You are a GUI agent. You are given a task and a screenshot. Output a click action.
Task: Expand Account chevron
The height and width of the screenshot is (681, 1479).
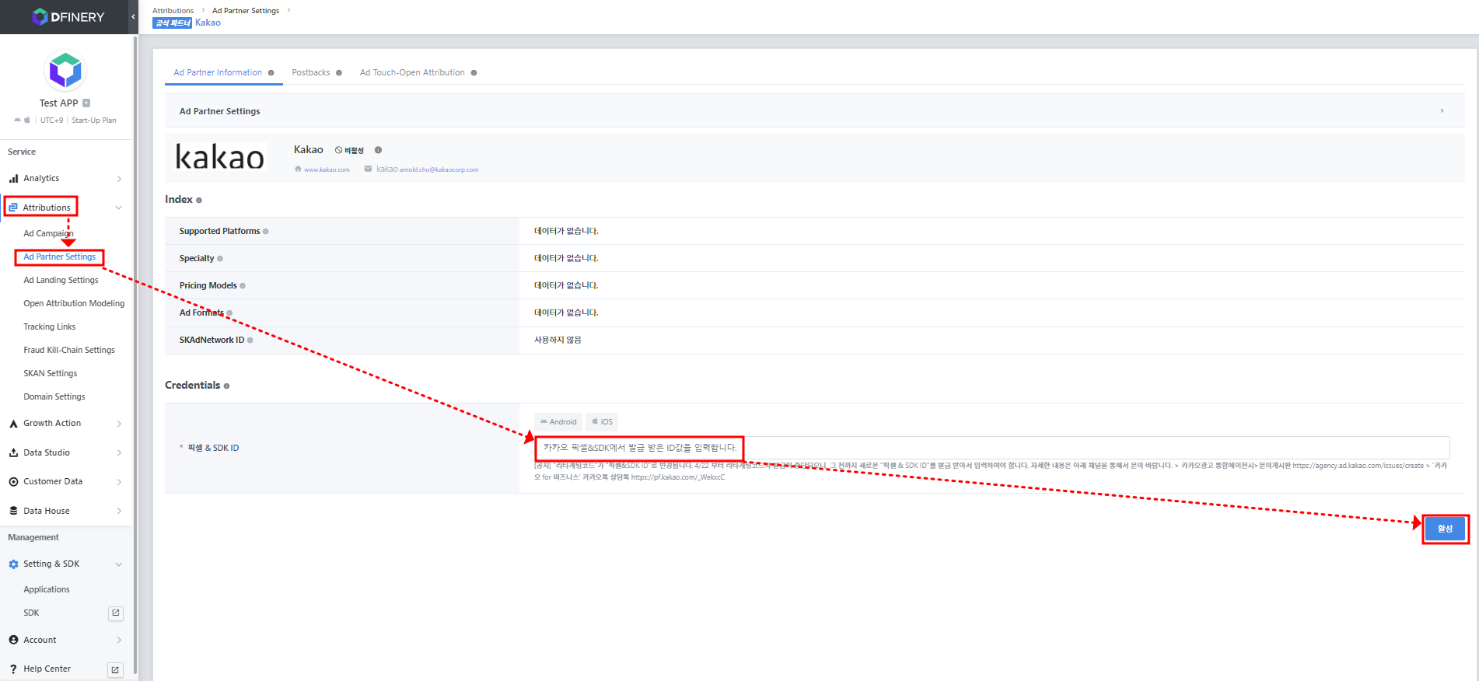point(119,640)
